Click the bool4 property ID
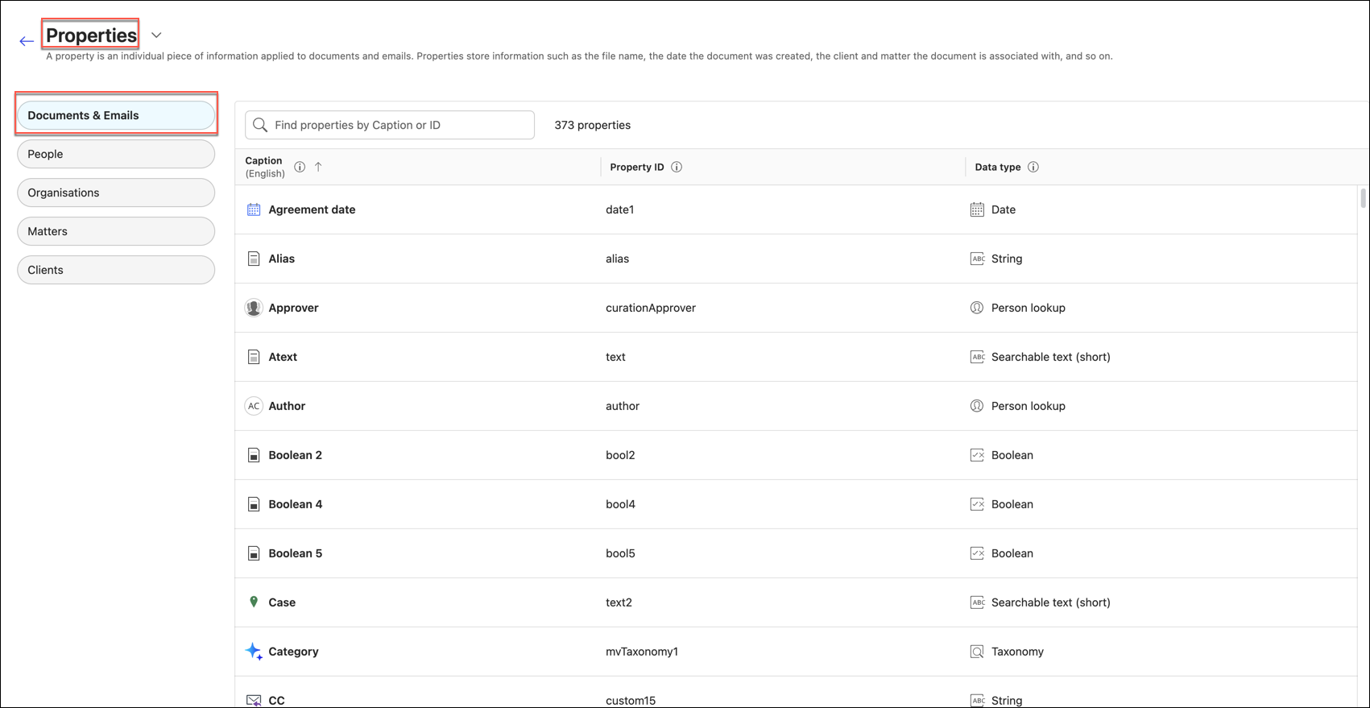The image size is (1370, 708). tap(620, 504)
